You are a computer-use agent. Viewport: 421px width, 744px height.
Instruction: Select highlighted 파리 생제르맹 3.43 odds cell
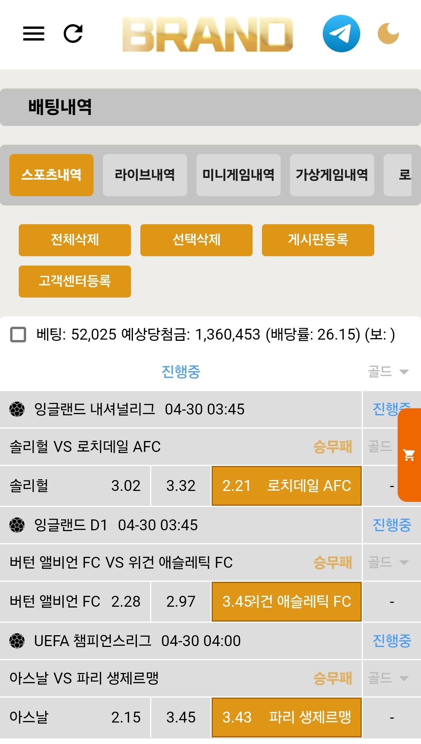tap(287, 717)
